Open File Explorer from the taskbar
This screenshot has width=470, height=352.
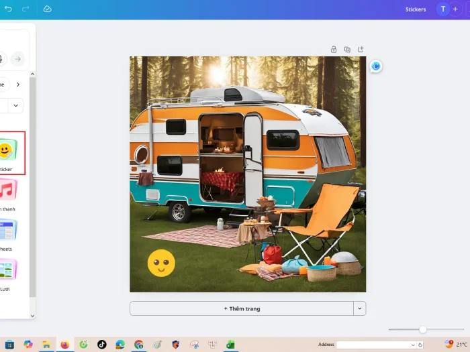46,345
